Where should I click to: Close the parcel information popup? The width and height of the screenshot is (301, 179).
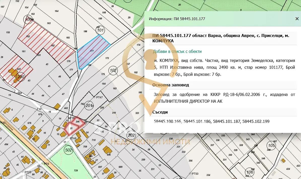tap(297, 19)
